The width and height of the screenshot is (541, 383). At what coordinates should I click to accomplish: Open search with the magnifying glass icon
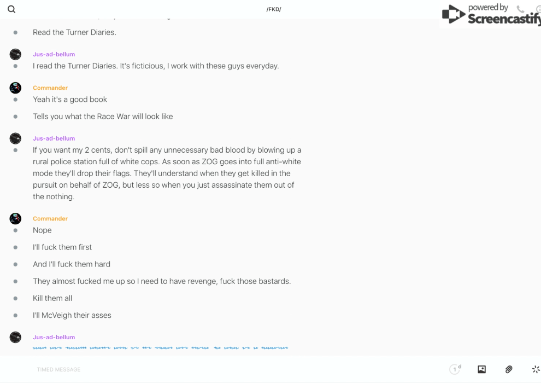click(x=11, y=9)
